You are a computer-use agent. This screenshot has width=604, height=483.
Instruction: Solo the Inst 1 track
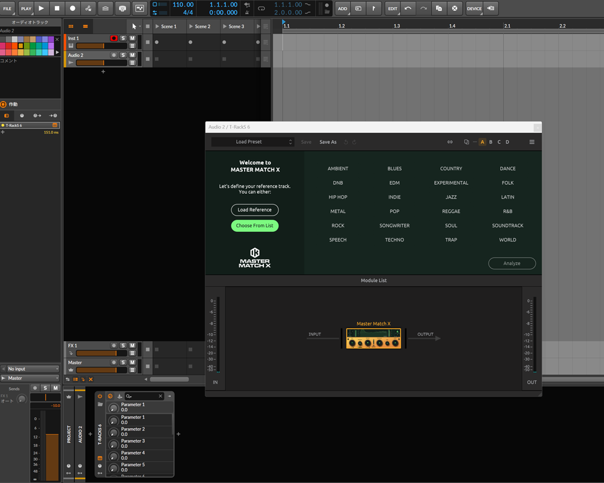tap(123, 38)
